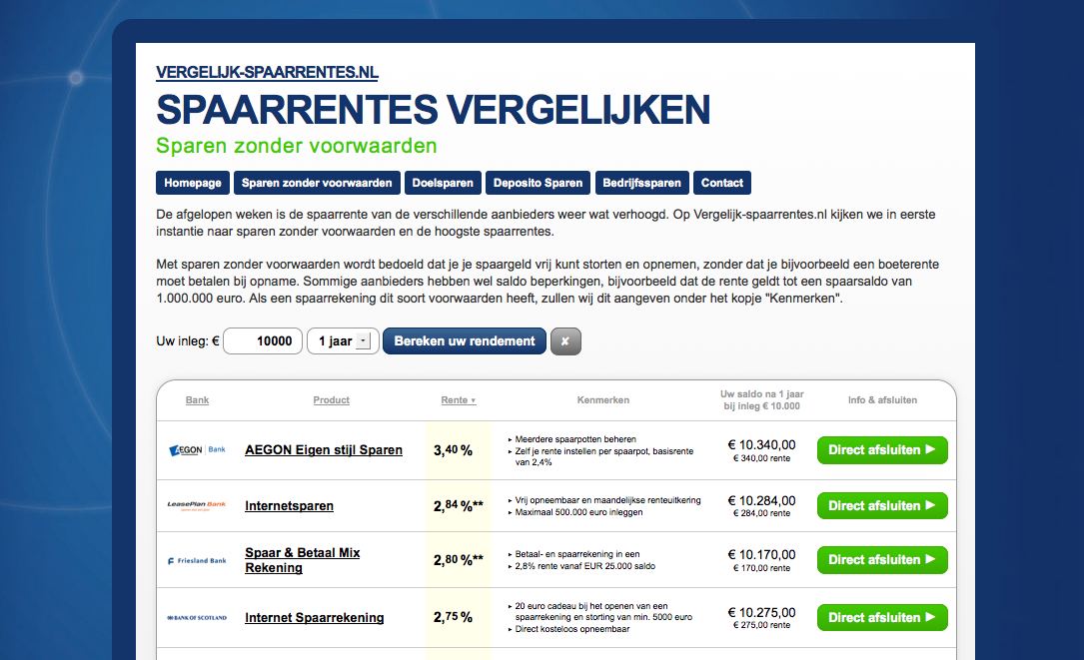Image resolution: width=1084 pixels, height=660 pixels.
Task: Sort table by Rente column
Action: [x=459, y=400]
